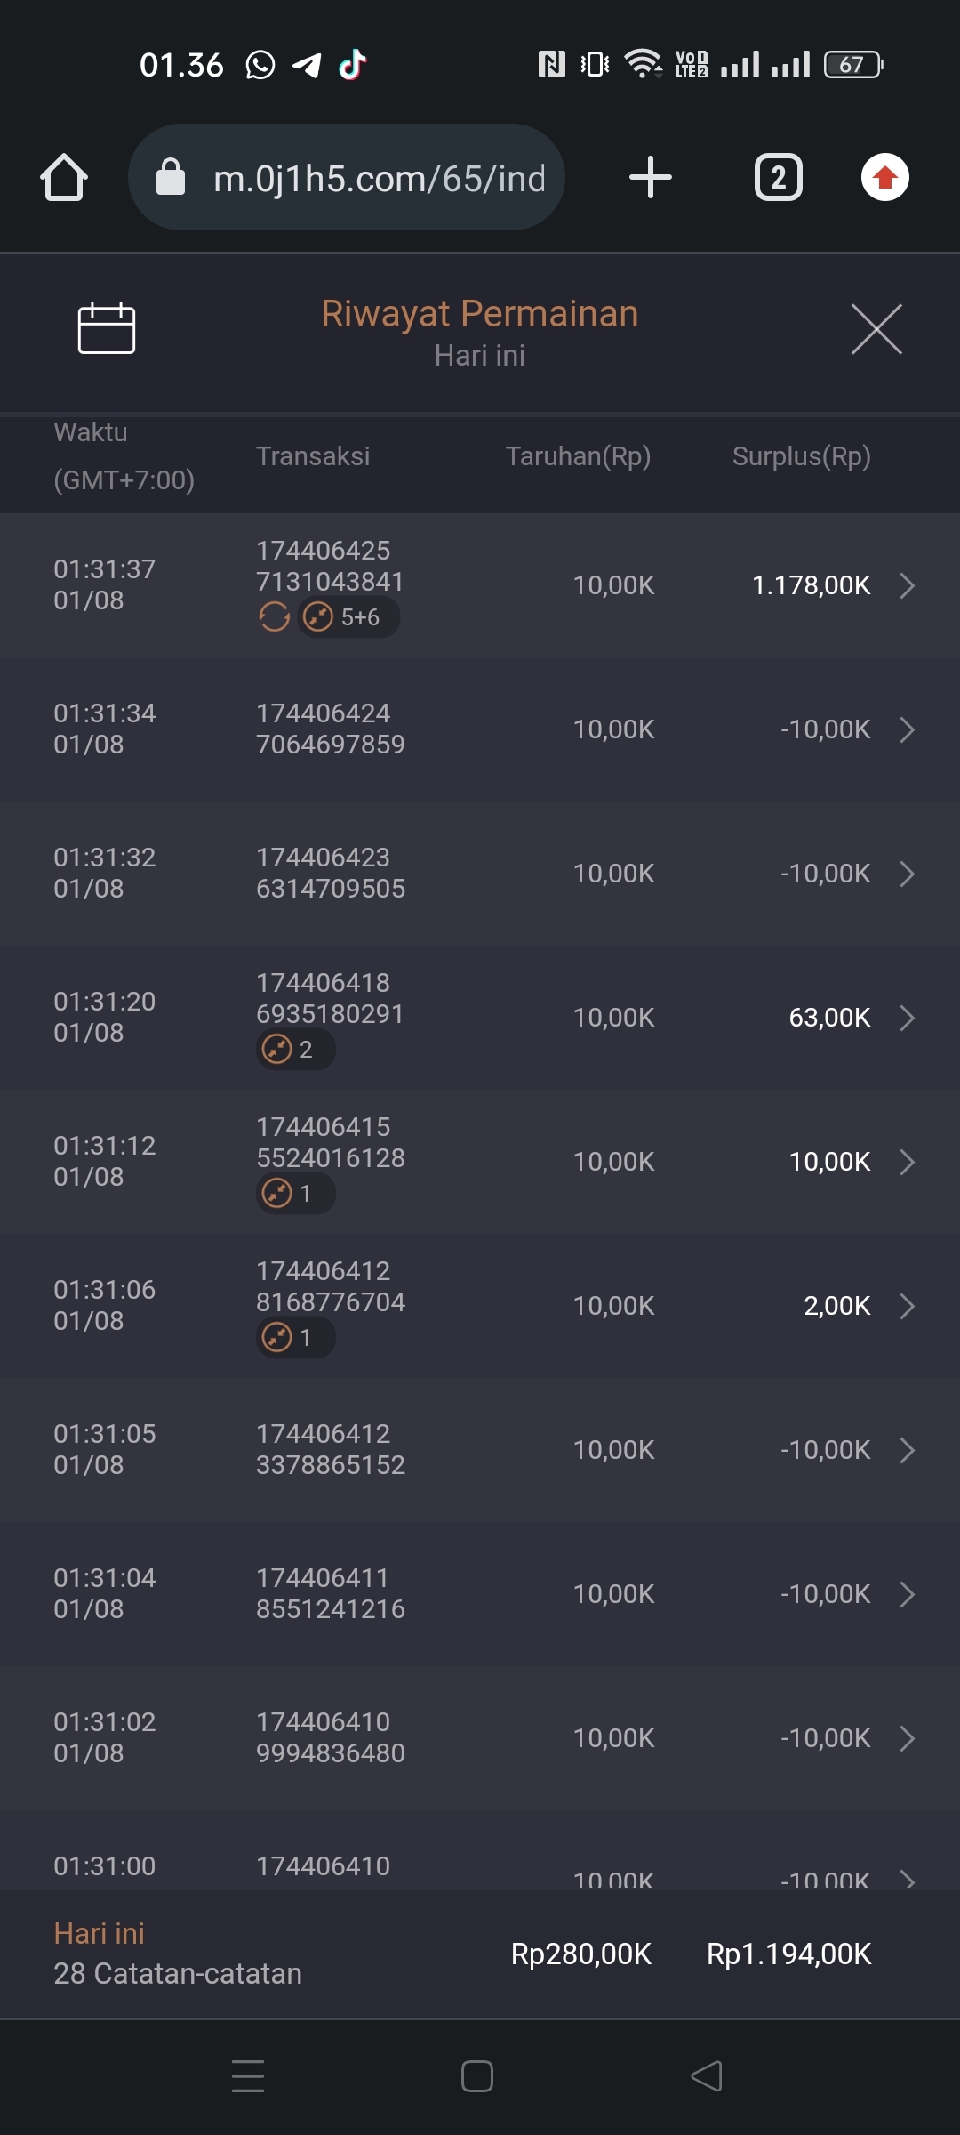The width and height of the screenshot is (960, 2135).
Task: Tap the lock icon in address bar
Action: click(171, 177)
